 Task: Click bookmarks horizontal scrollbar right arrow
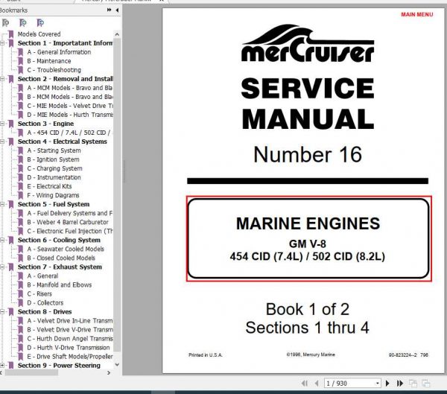(x=109, y=372)
